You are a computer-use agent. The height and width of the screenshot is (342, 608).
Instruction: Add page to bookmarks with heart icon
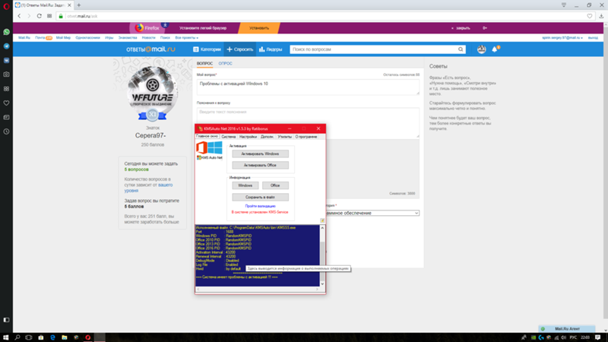point(590,16)
